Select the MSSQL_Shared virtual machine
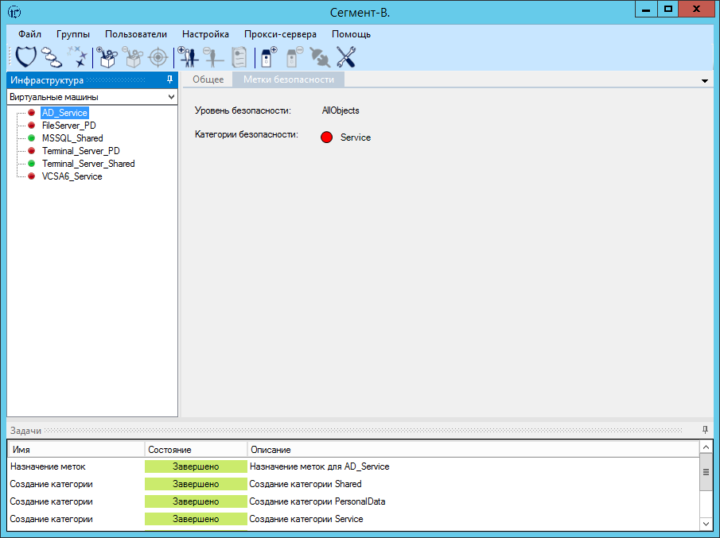Image resolution: width=720 pixels, height=538 pixels. point(72,138)
